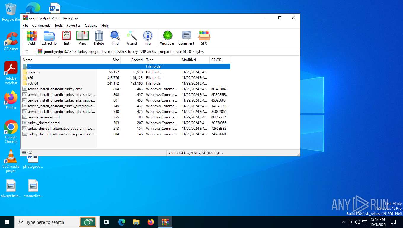
Task: Show hidden system tray icons
Action: click(343, 222)
